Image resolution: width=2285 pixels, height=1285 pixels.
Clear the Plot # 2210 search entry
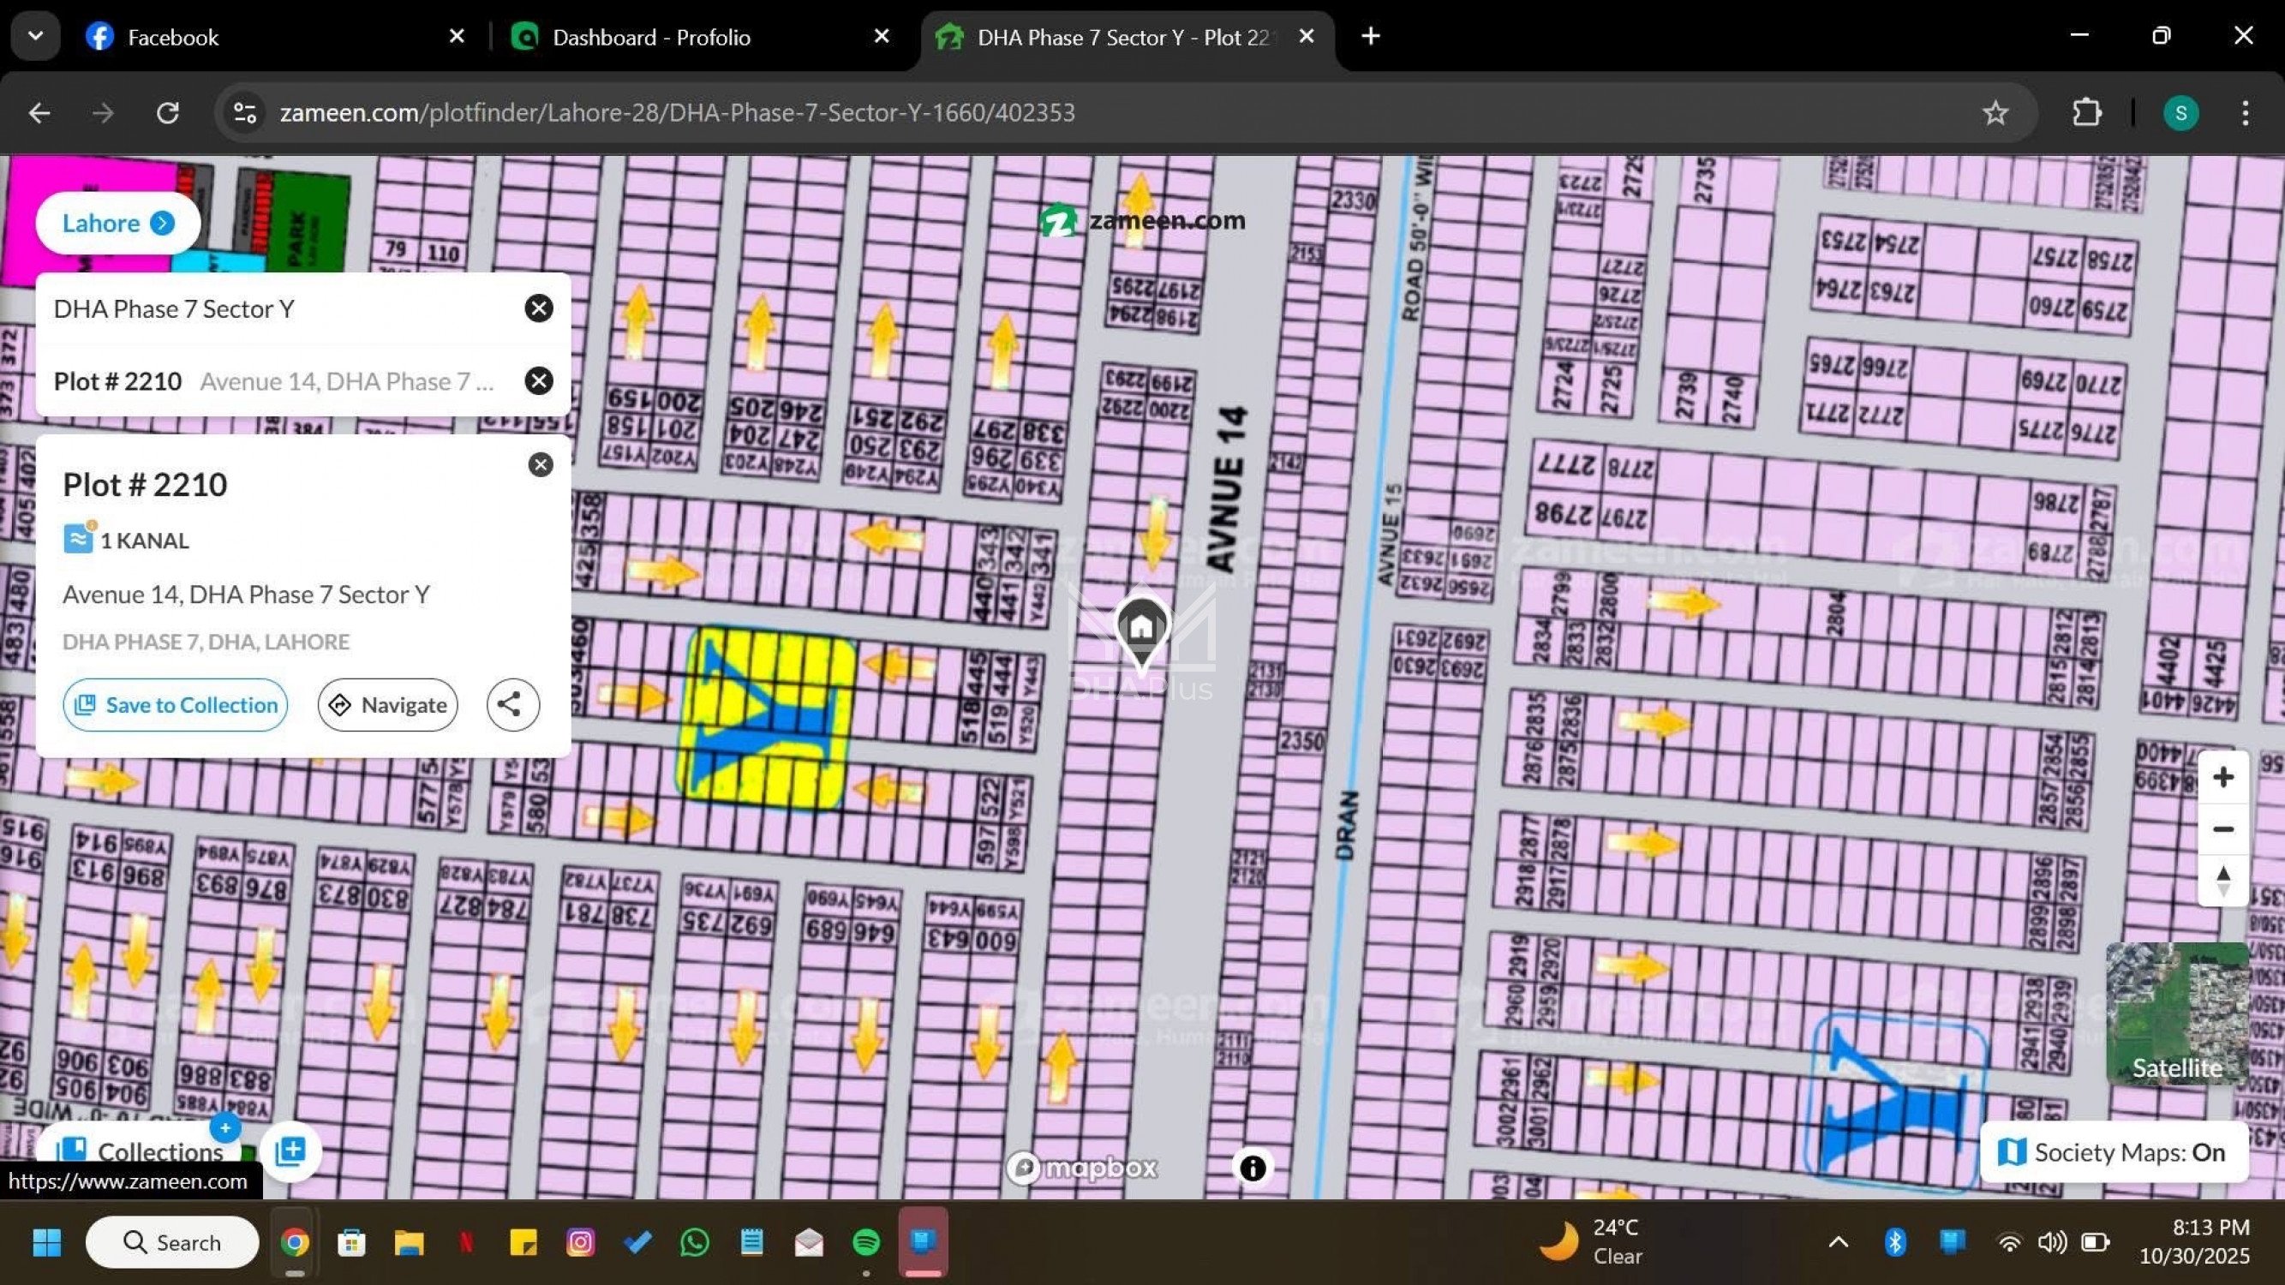pos(538,380)
